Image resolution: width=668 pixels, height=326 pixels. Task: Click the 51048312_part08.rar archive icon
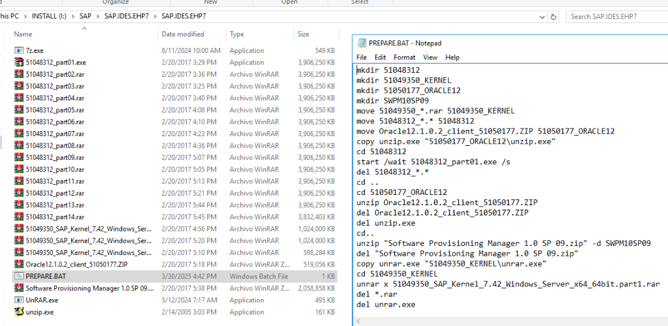pos(19,145)
